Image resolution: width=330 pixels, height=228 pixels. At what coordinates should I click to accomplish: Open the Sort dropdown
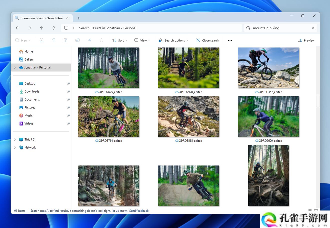click(119, 40)
